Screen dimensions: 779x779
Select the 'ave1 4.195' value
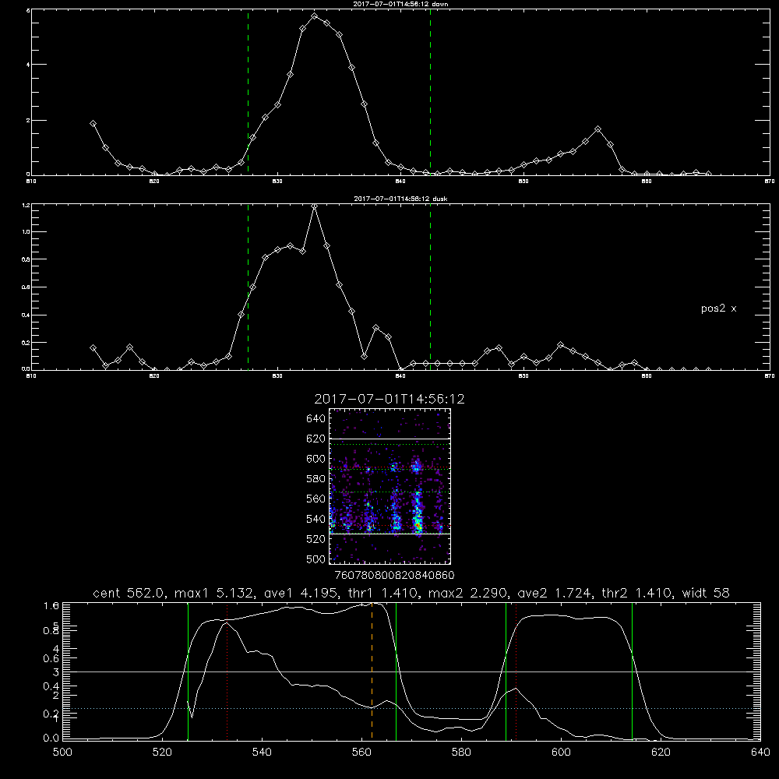tap(304, 593)
